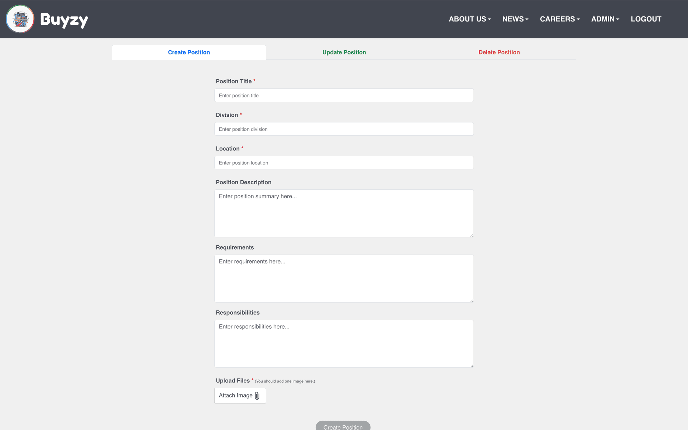Click LOGOUT in the navigation bar
The height and width of the screenshot is (430, 688).
pyautogui.click(x=646, y=19)
